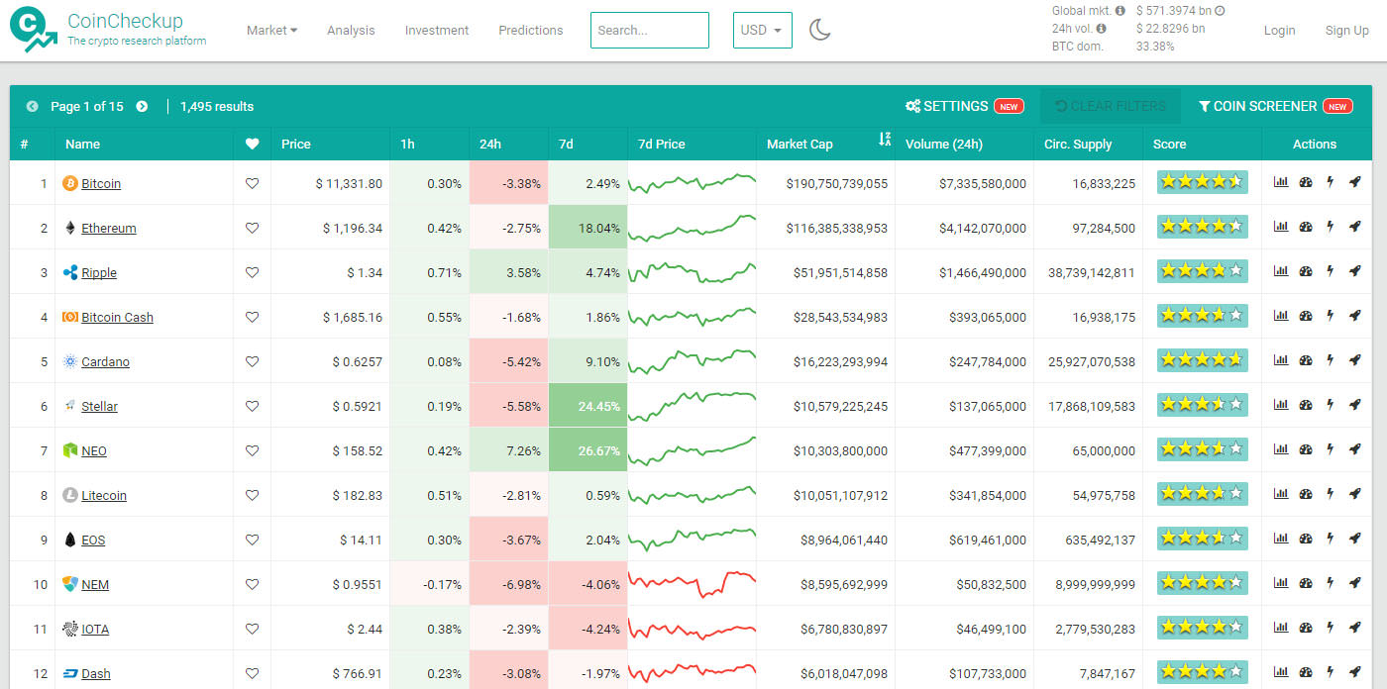This screenshot has height=689, width=1387.
Task: Open the Analysis menu item
Action: pyautogui.click(x=351, y=30)
